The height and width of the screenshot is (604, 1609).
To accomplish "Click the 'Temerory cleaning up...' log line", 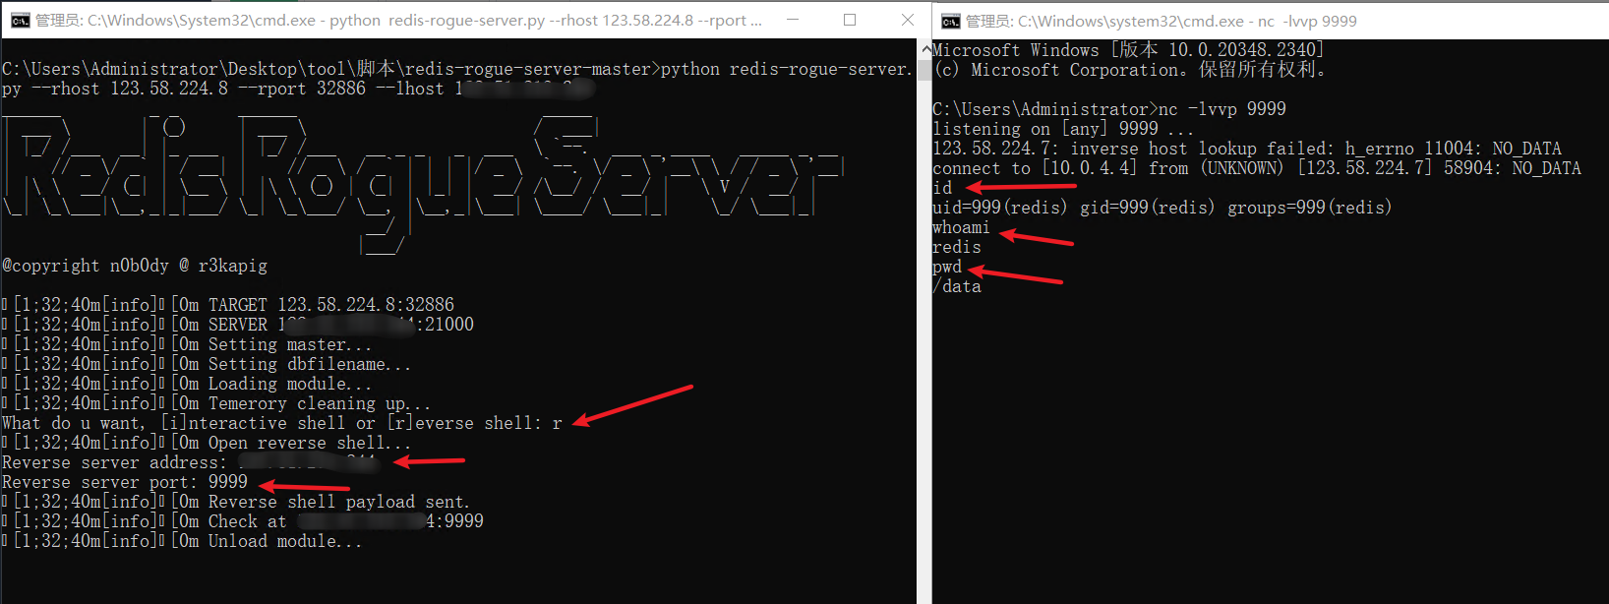I will (x=216, y=403).
